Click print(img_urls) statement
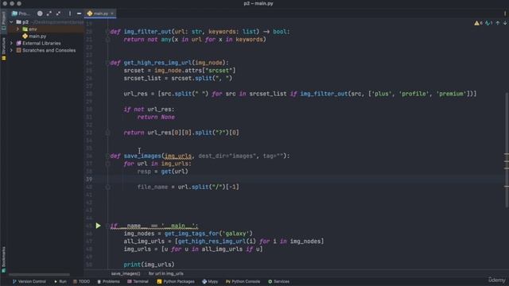509x286 pixels. click(x=149, y=265)
